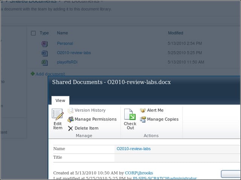Sort by the Type column header
The width and height of the screenshot is (241, 180).
click(44, 33)
